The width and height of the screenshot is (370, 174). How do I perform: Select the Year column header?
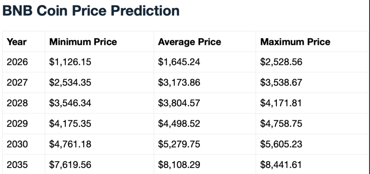(17, 42)
